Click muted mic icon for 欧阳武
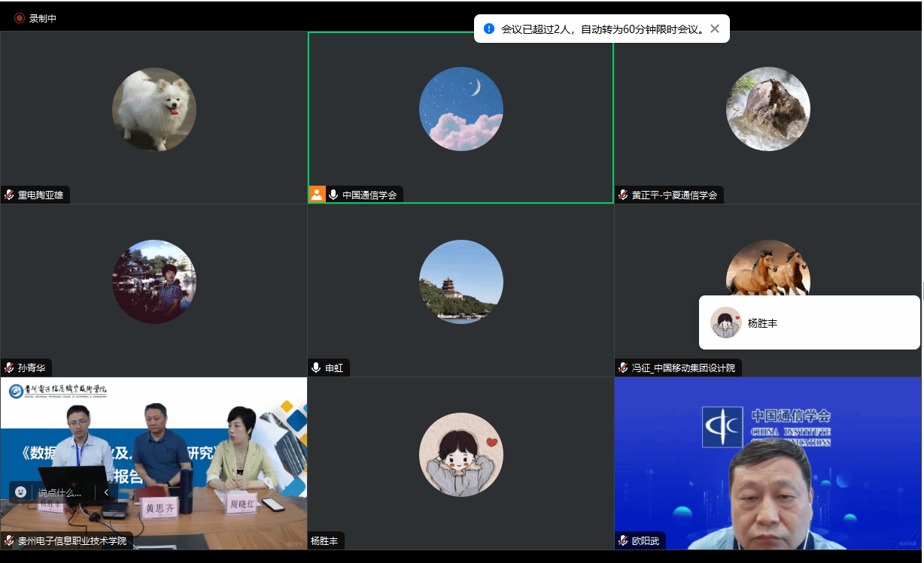 click(623, 540)
